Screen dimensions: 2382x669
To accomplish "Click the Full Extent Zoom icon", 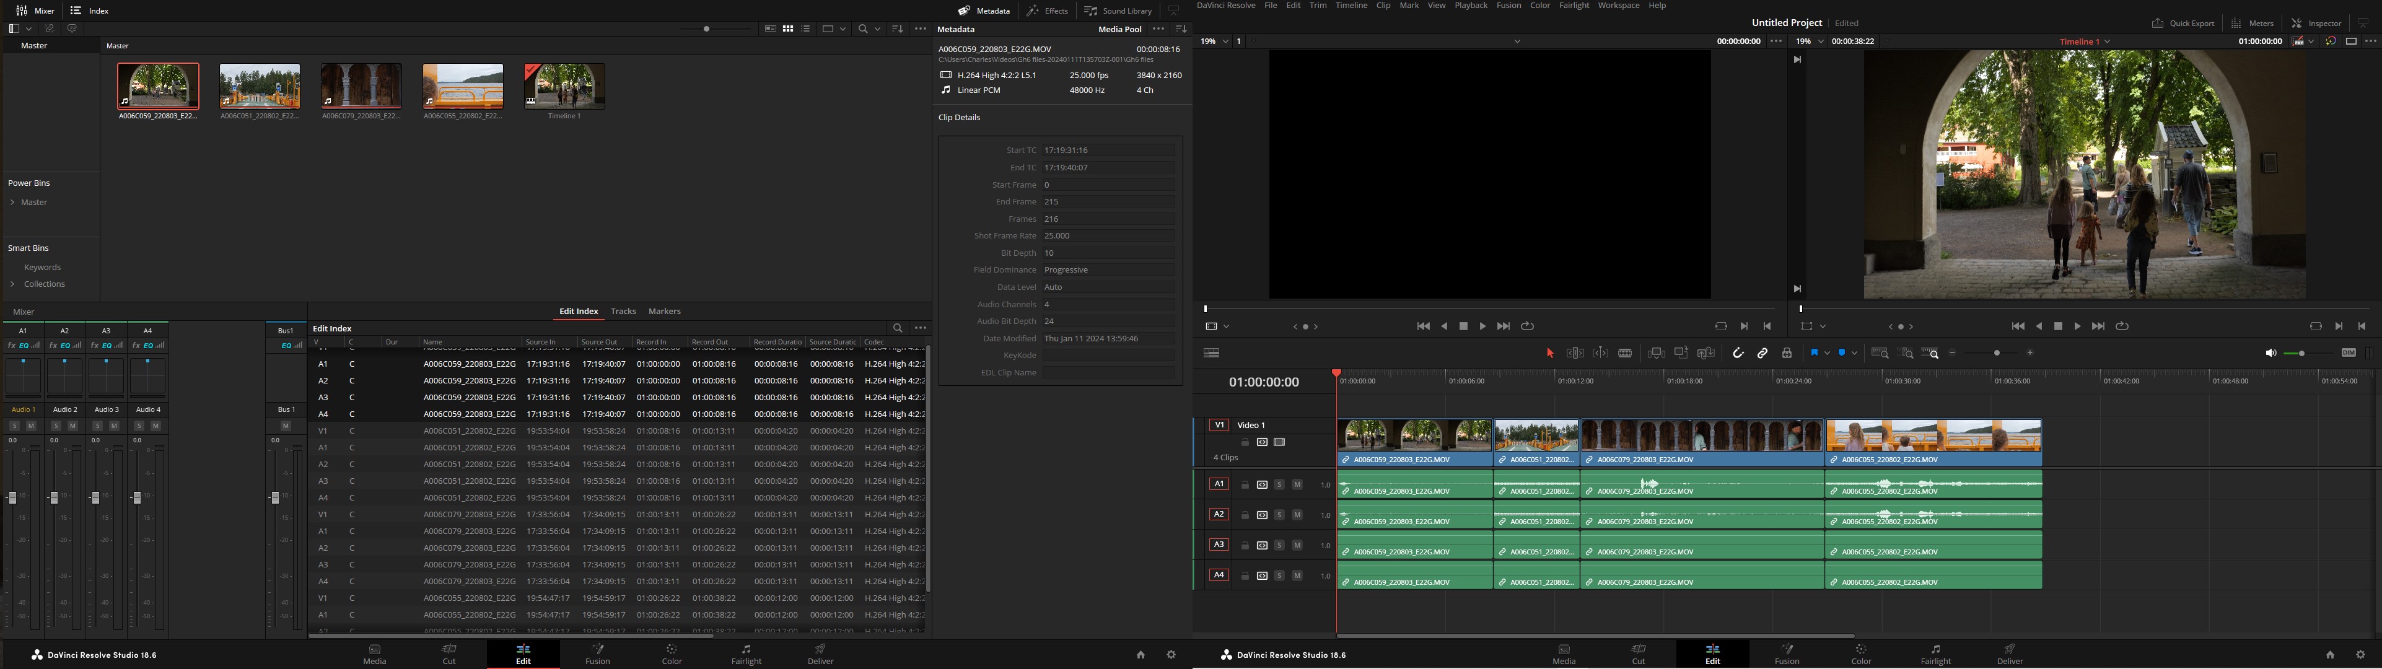I will tap(1879, 353).
